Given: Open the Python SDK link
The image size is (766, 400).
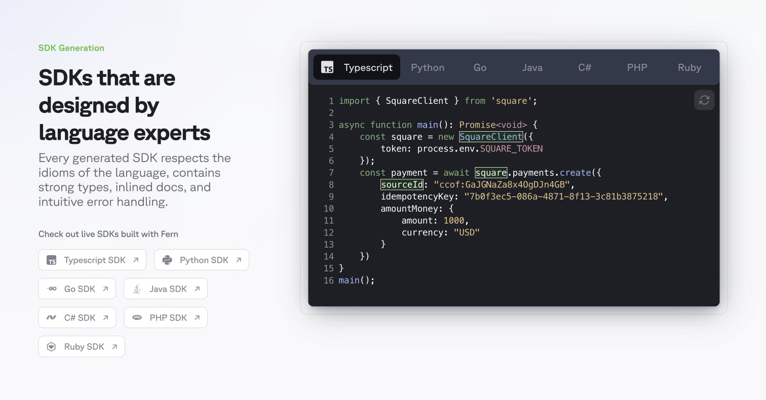Looking at the screenshot, I should point(202,260).
